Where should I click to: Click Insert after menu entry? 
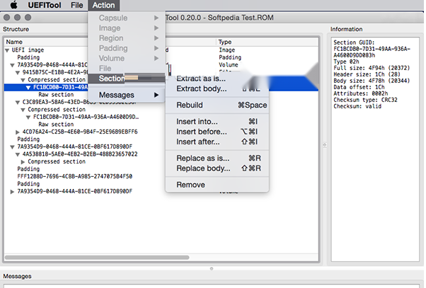point(199,142)
